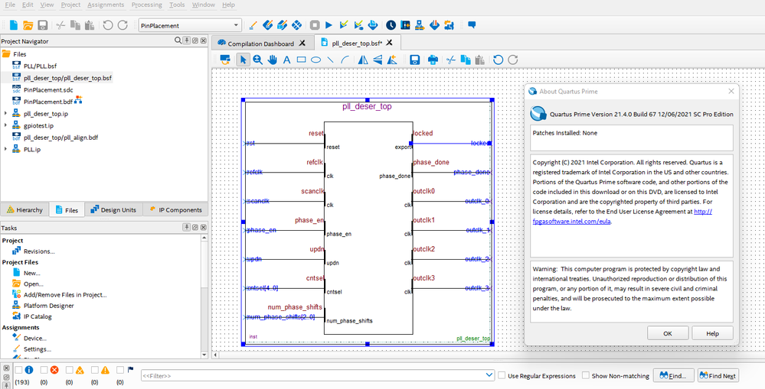Open the Assignments menu
Viewport: 765px width, 389px height.
coord(106,5)
